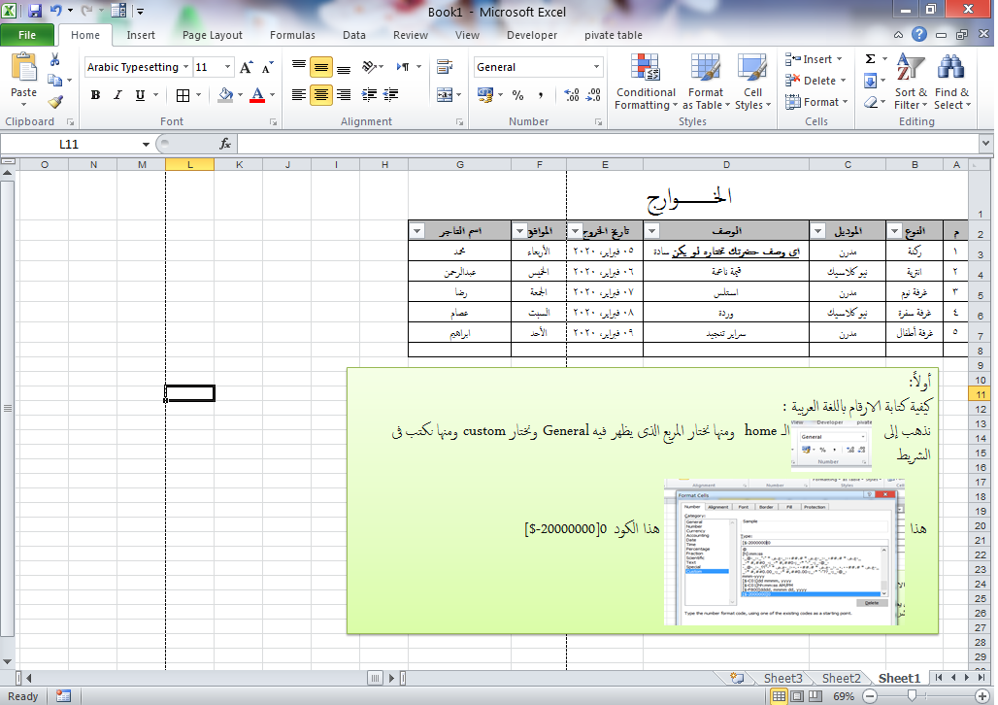The height and width of the screenshot is (705, 998).
Task: Select the Sheet2 worksheet tab
Action: tap(841, 678)
